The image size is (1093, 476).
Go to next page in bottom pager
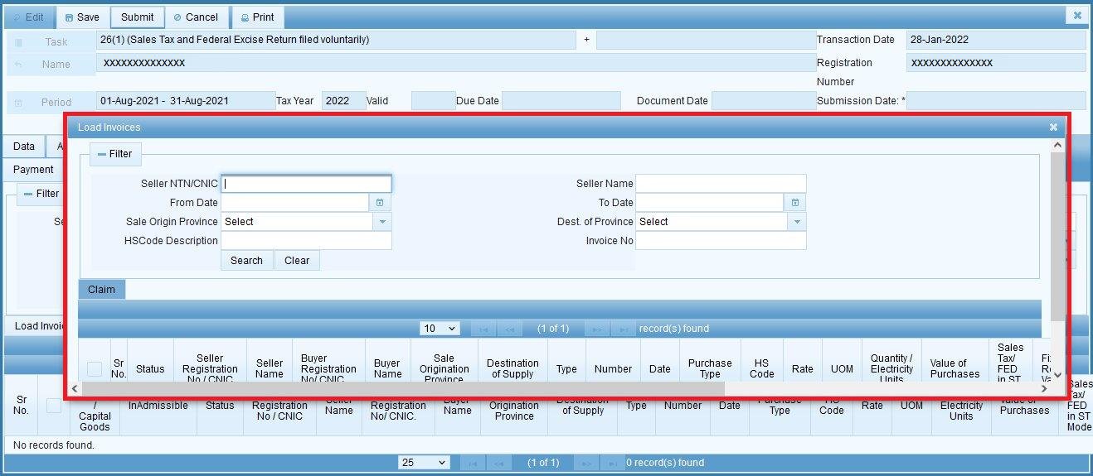click(586, 463)
